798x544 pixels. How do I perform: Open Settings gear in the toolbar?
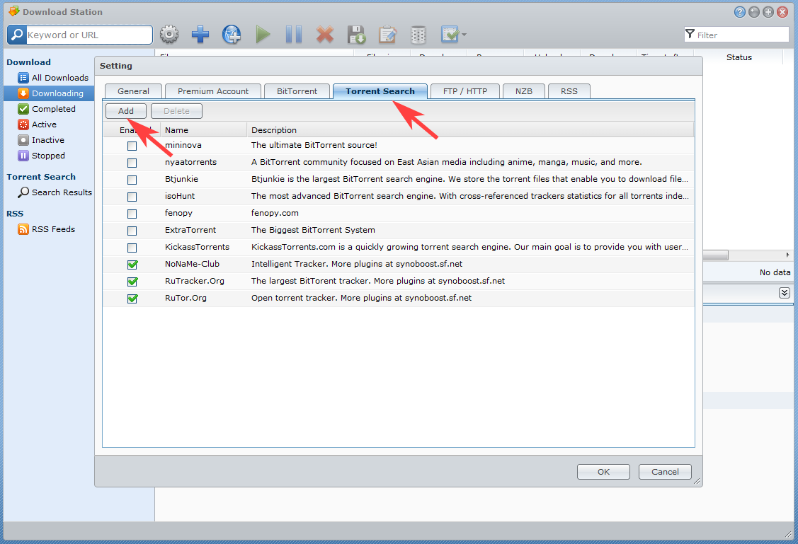169,35
